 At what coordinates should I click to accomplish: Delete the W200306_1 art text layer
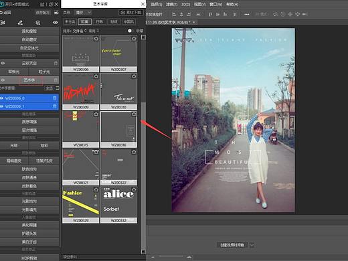55,106
